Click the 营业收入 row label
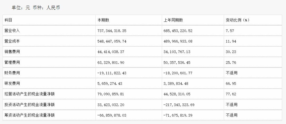Image resolution: width=286 pixels, height=124 pixels. click(12, 31)
